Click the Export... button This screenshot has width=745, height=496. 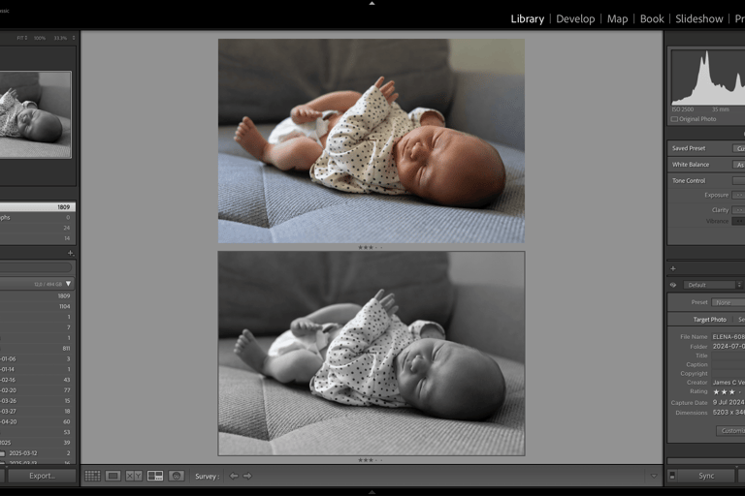pos(42,476)
